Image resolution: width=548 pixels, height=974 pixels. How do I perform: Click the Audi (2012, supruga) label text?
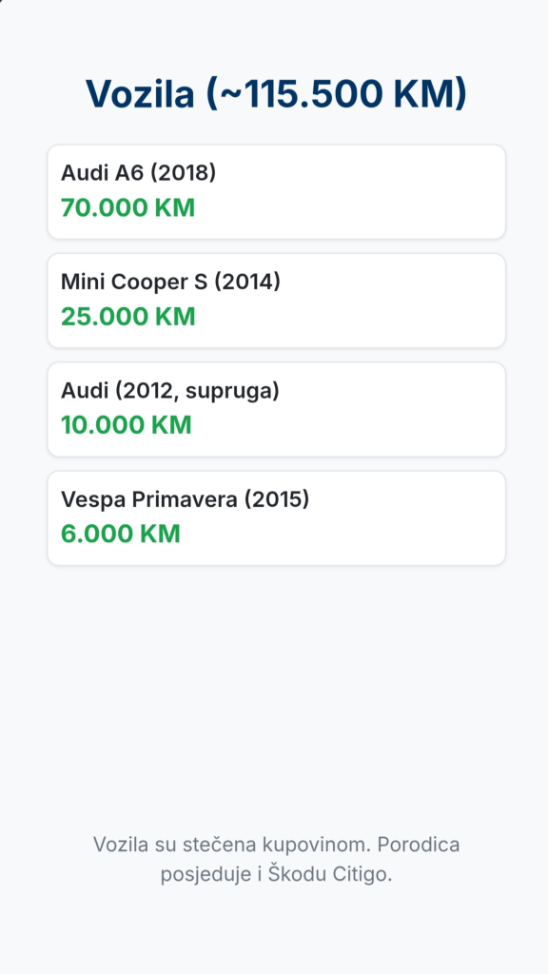pos(170,391)
